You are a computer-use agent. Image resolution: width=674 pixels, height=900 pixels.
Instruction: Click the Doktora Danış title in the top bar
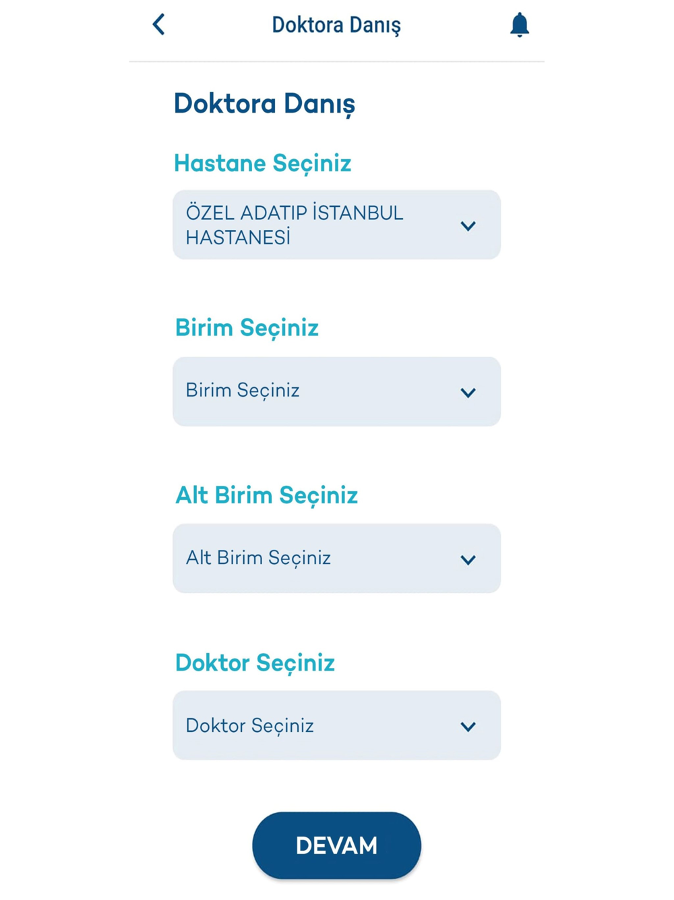point(336,25)
